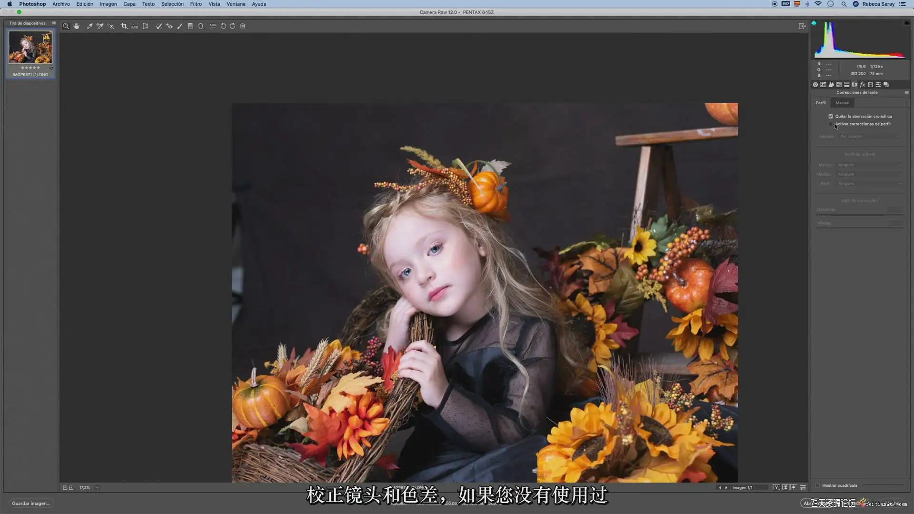Click the Guardar imagen button
Screen dimensions: 914x514
[x=31, y=504]
